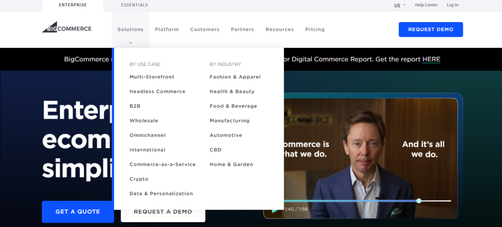502x227 pixels.
Task: Click the Get a Quote button
Action: (x=77, y=212)
